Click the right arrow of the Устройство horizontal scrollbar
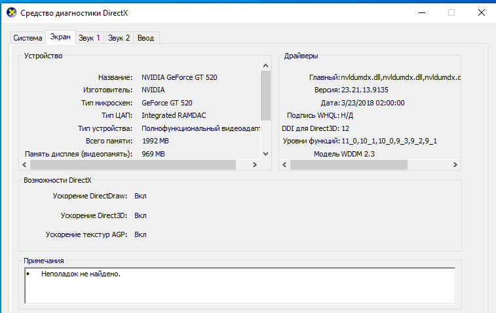 tap(255, 165)
